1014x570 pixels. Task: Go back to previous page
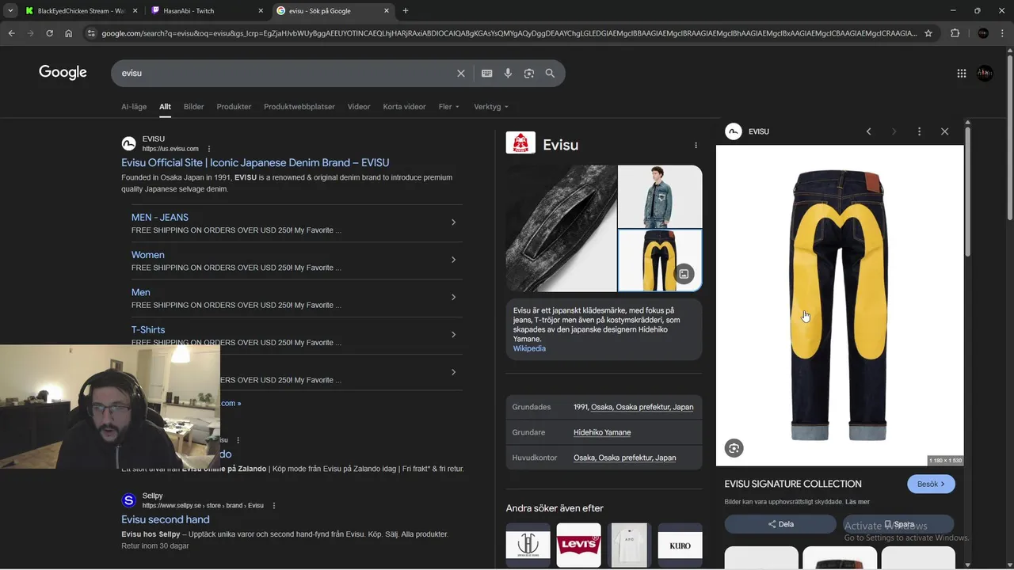[x=11, y=33]
